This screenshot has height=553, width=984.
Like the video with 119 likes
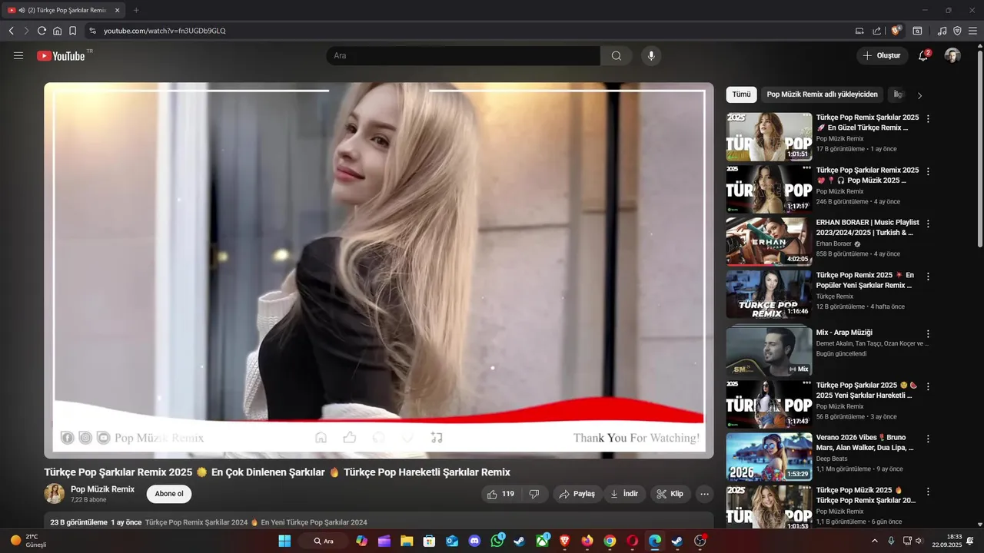[x=500, y=494]
